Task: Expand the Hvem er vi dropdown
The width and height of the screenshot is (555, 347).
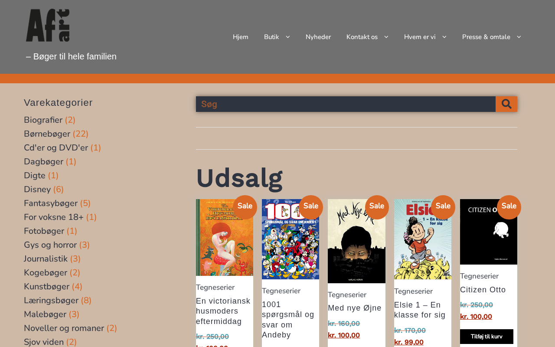Action: pyautogui.click(x=444, y=37)
